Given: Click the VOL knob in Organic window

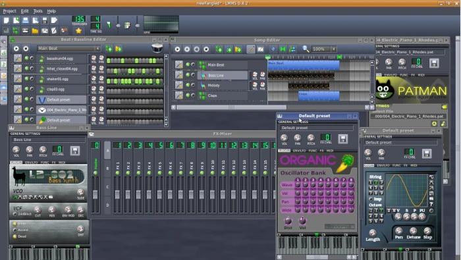Looking at the screenshot, I should pyautogui.click(x=284, y=138).
